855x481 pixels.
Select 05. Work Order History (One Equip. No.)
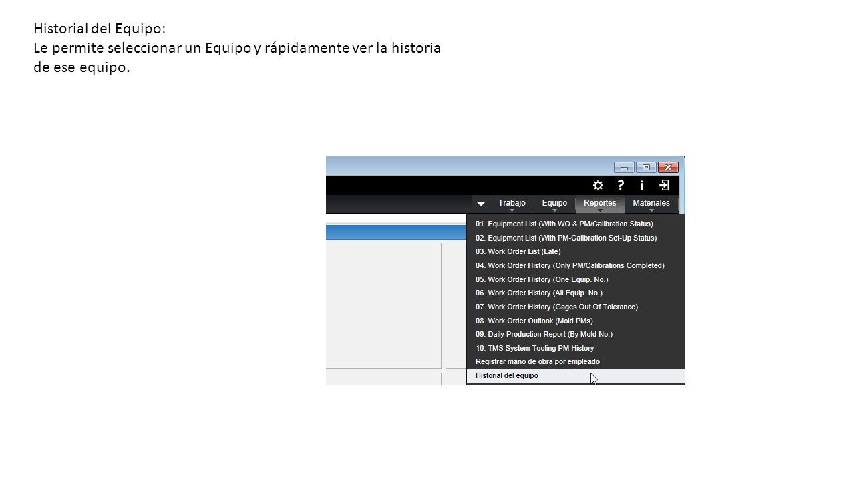pos(575,279)
